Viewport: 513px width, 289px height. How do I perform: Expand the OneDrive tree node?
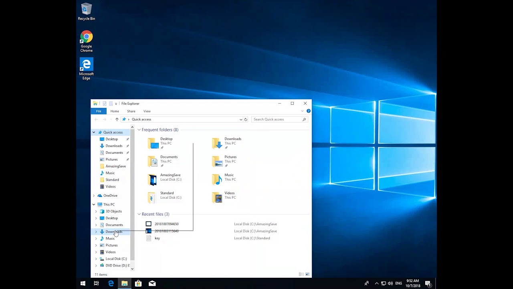coord(94,195)
